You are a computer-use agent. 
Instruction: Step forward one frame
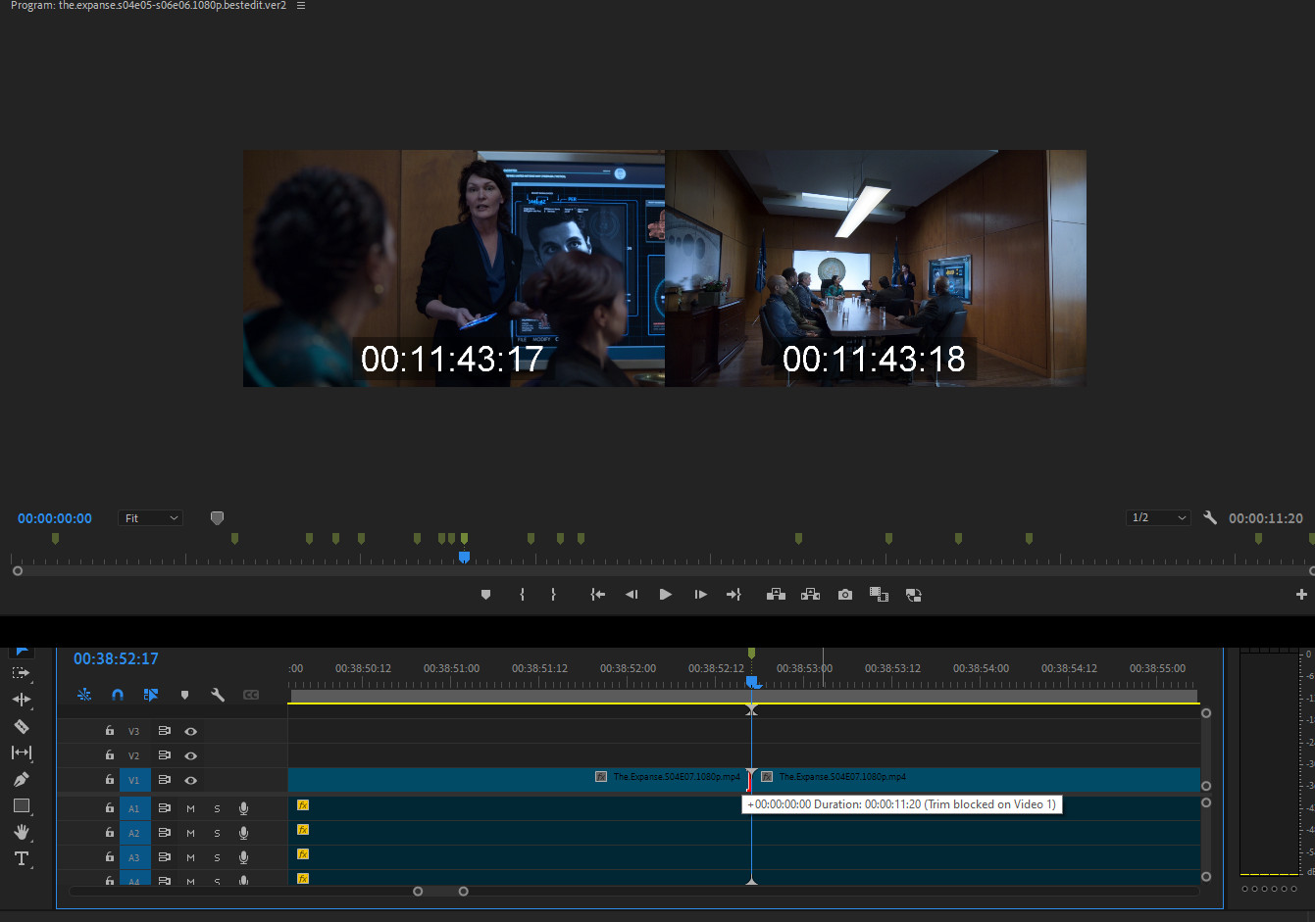(x=700, y=595)
